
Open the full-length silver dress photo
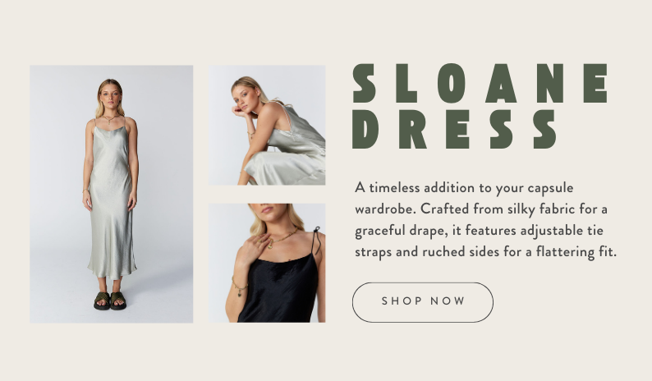tap(111, 194)
